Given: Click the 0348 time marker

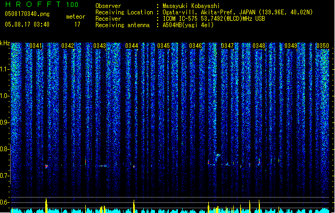Looking at the screenshot, I should [x=259, y=46].
